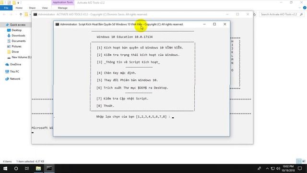Click the new folder quick-access icon

pos(14,3)
